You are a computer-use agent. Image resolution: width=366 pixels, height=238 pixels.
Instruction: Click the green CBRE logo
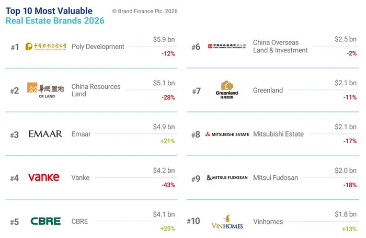[45, 221]
